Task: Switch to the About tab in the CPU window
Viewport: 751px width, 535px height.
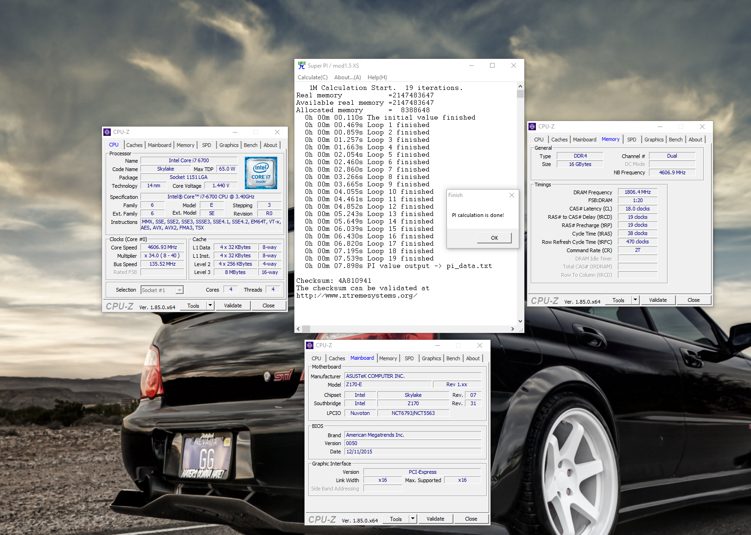Action: [270, 145]
